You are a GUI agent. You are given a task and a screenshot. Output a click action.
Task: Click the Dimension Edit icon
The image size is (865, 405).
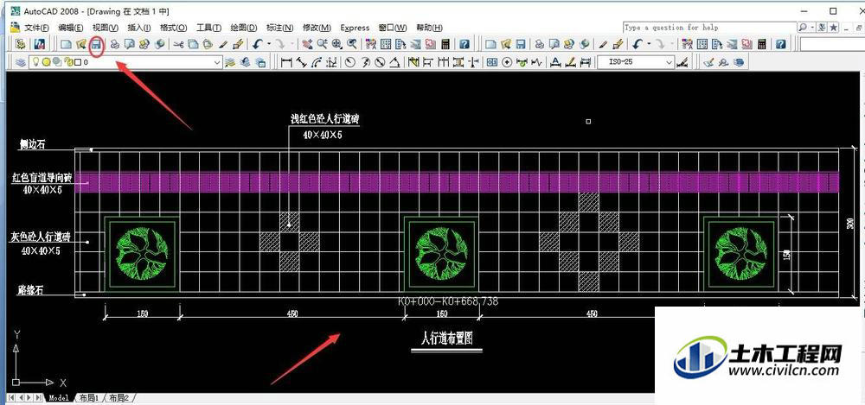tap(555, 62)
